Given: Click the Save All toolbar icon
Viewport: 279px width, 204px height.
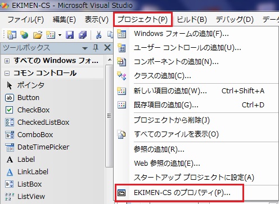Looking at the screenshot, I should (x=83, y=35).
